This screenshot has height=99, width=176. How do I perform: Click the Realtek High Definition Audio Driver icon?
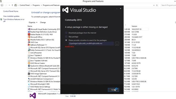click(29, 32)
